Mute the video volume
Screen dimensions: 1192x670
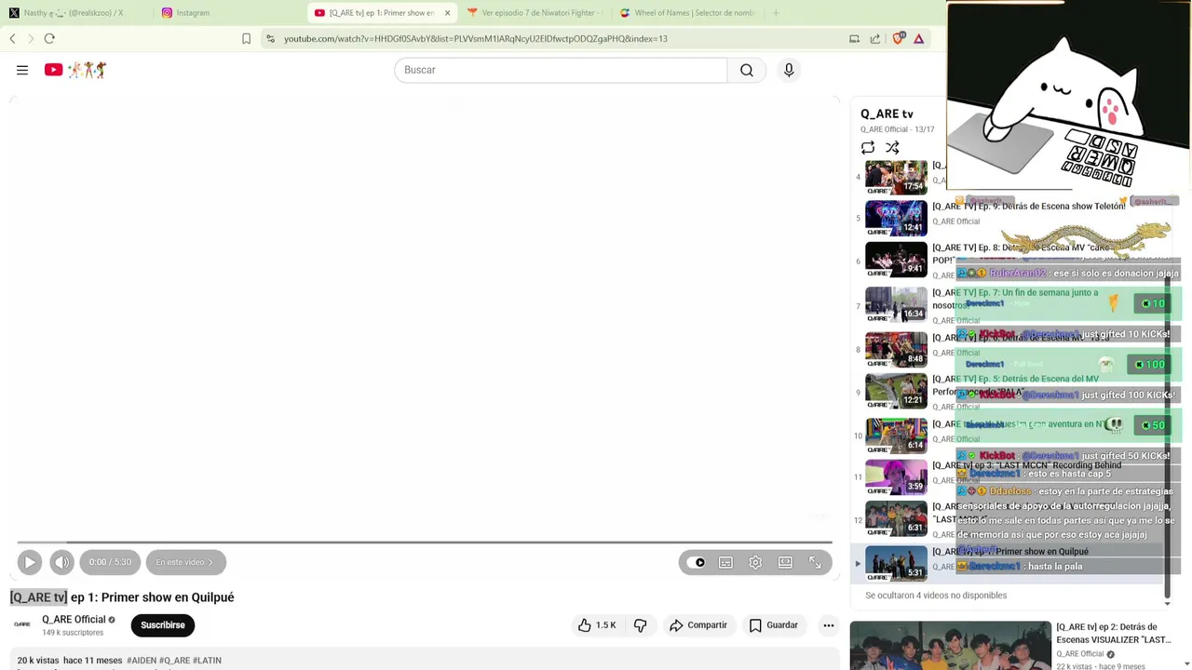point(61,562)
